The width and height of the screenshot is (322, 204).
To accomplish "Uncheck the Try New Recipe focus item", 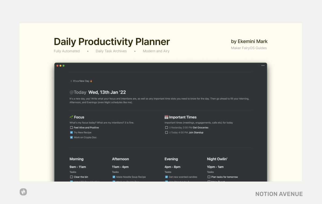I will (x=71, y=132).
